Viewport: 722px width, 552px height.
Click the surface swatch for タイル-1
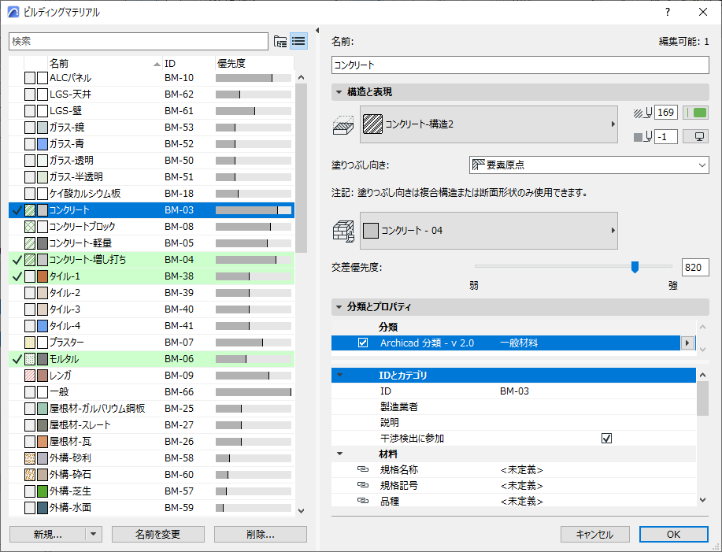43,276
